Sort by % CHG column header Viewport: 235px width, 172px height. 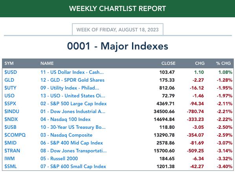[x=223, y=63]
